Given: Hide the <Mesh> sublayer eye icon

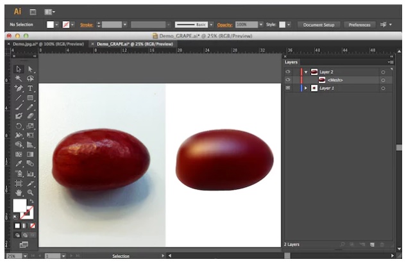Looking at the screenshot, I should click(288, 80).
